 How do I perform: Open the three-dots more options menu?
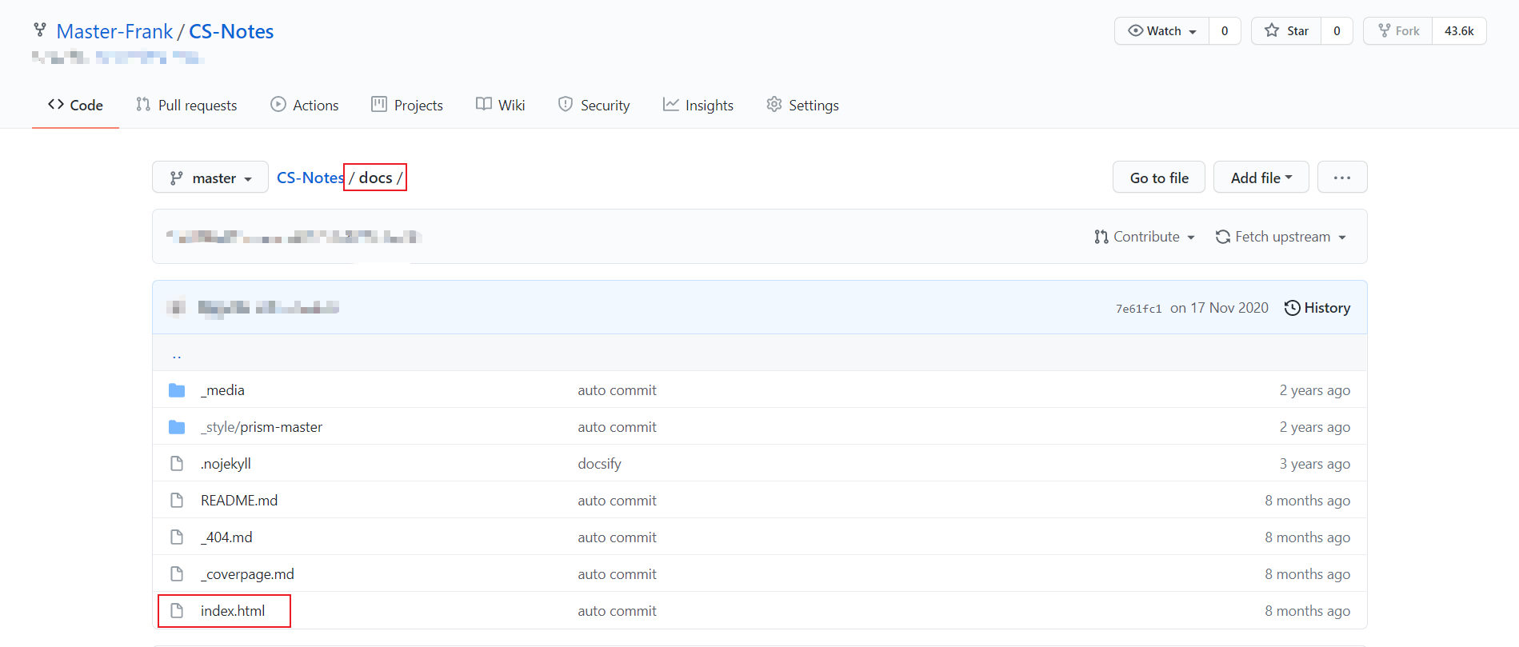point(1342,178)
